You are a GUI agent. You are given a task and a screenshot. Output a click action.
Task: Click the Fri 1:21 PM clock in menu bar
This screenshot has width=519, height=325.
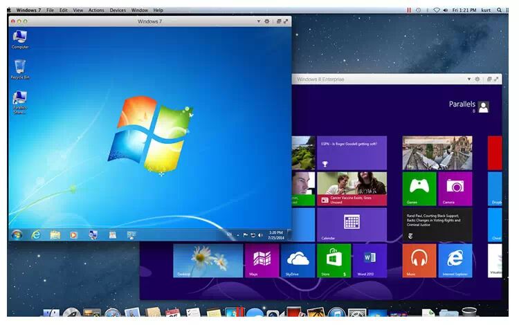coord(464,10)
